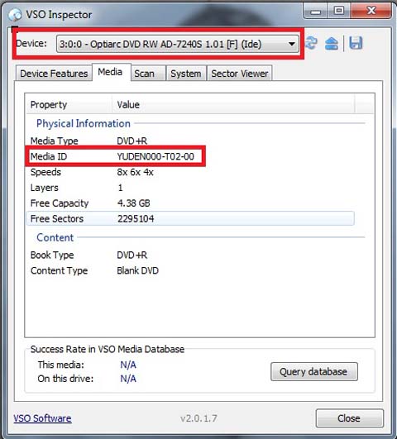Click the refresh device list icon
Image resolution: width=397 pixels, height=439 pixels.
(x=311, y=43)
